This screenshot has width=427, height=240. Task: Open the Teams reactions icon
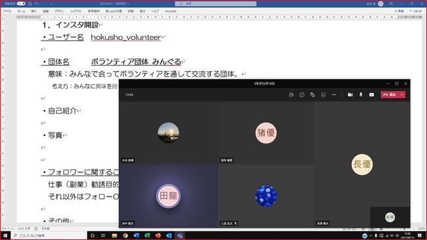coord(312,94)
